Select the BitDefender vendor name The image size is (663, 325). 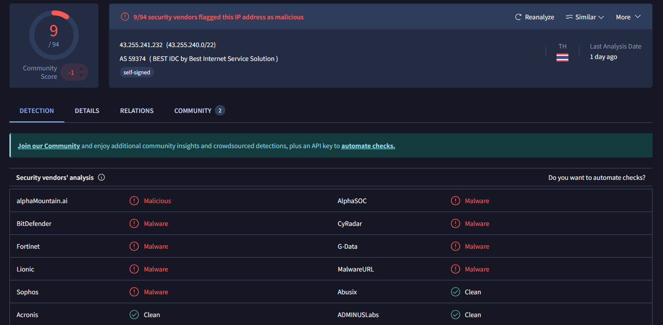34,223
